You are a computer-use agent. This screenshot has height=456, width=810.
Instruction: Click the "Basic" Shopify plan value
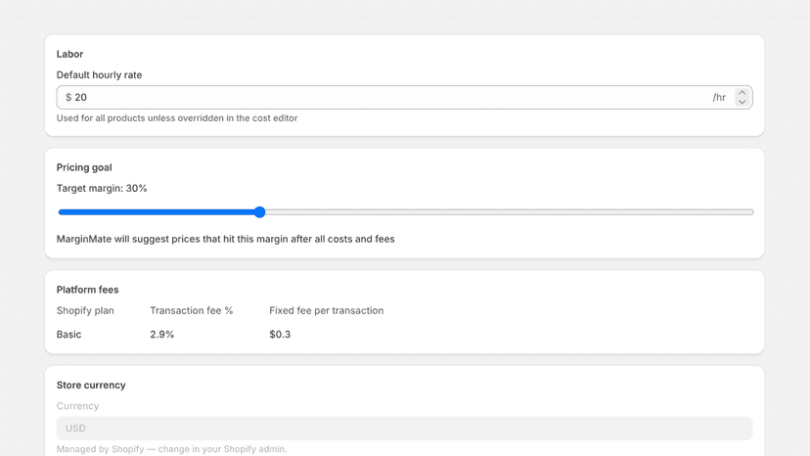[68, 335]
